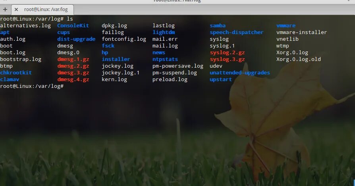Click the apt directory name
Screen dimensions: 355x186
pyautogui.click(x=5, y=32)
